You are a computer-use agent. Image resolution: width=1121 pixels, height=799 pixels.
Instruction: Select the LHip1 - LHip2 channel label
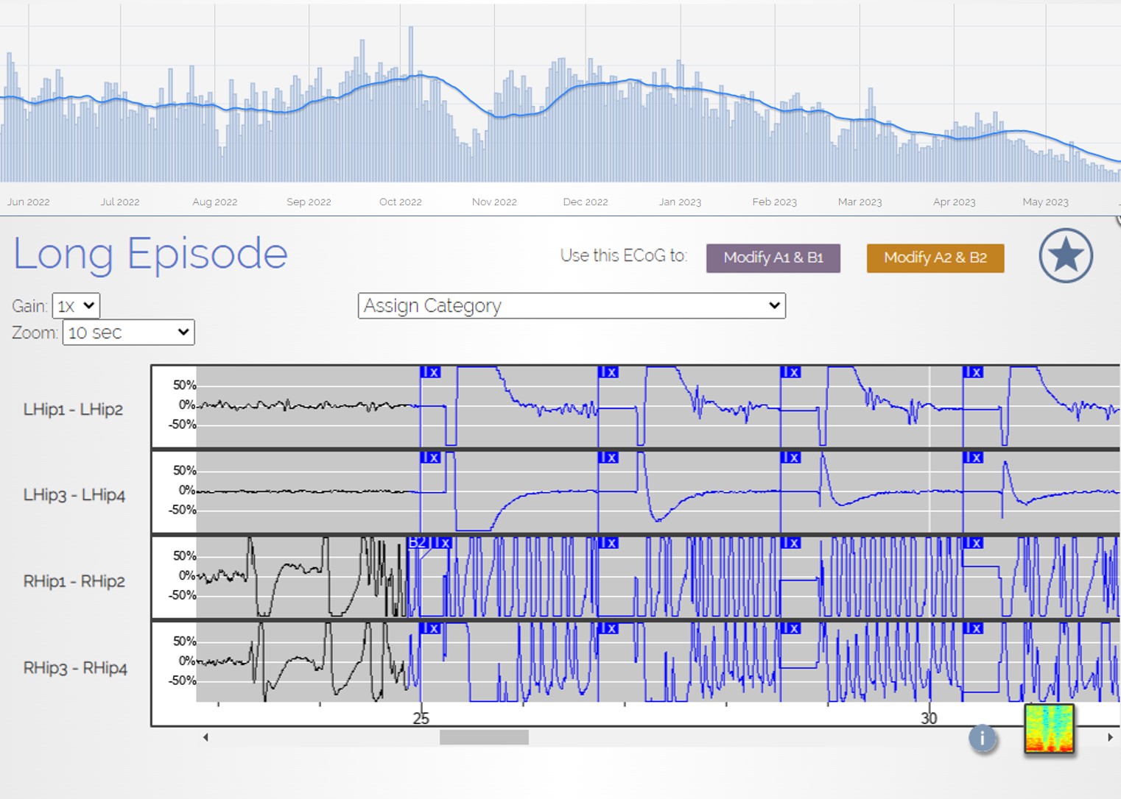73,409
